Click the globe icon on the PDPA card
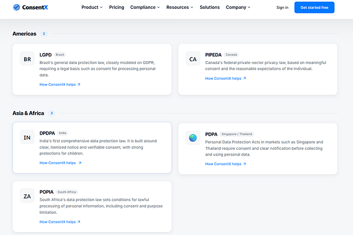Image resolution: width=353 pixels, height=235 pixels. (193, 138)
